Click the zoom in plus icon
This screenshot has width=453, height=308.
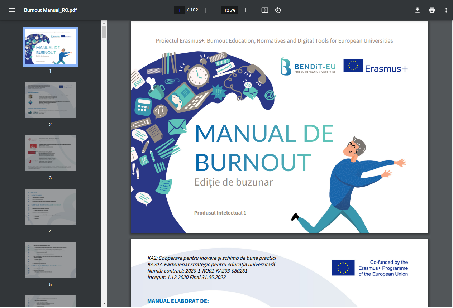pyautogui.click(x=246, y=10)
